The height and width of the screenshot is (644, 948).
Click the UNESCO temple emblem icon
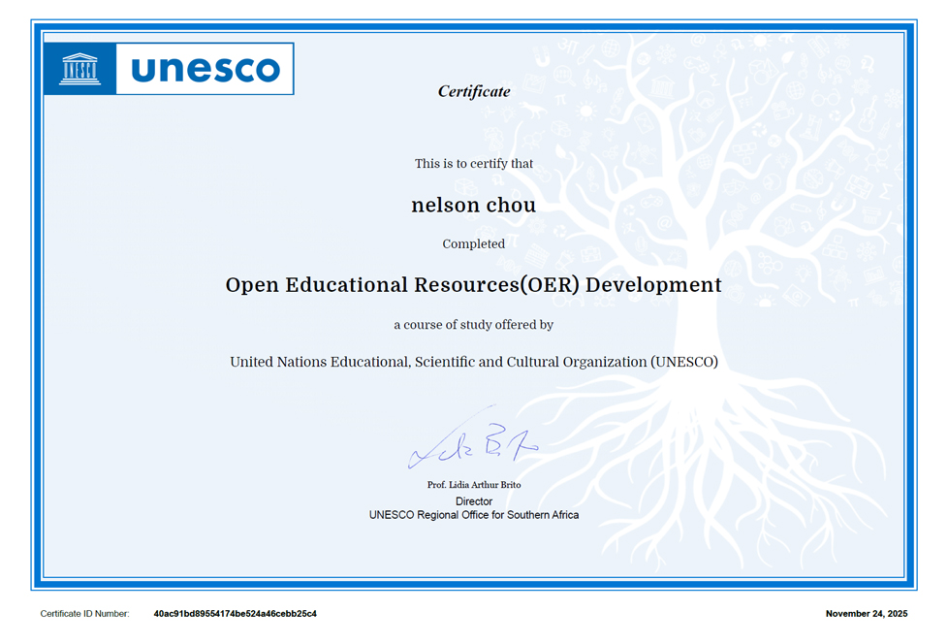(x=80, y=69)
